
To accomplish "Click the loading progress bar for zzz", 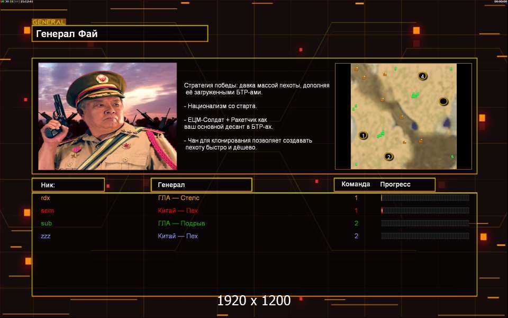I will (x=425, y=236).
